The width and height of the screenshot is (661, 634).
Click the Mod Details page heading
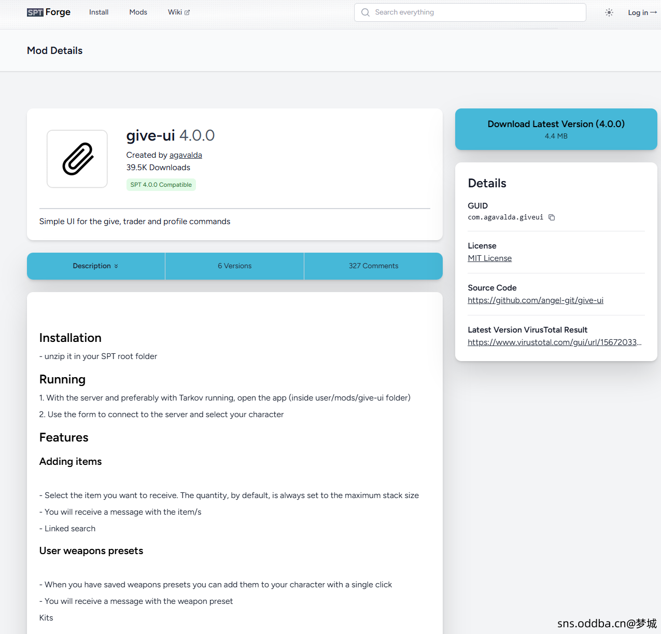pyautogui.click(x=55, y=50)
